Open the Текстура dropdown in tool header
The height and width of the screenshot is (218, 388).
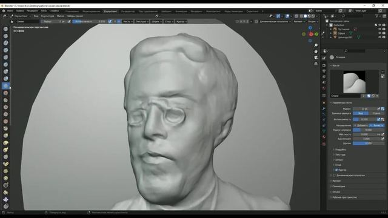142,22
